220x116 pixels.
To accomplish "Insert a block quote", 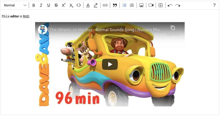I will (115, 5).
